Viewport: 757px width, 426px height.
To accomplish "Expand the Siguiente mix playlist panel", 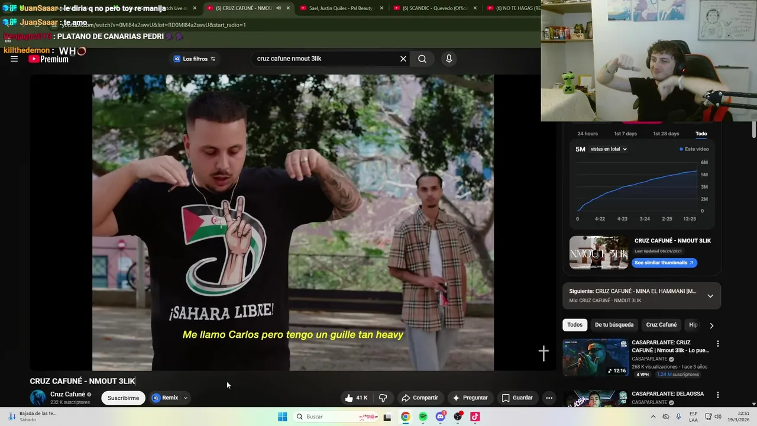I will pos(710,296).
